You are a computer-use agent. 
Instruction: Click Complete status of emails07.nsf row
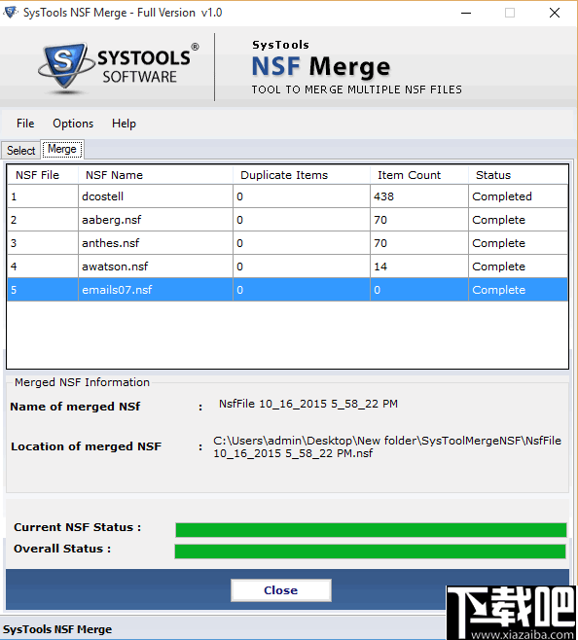pos(518,290)
